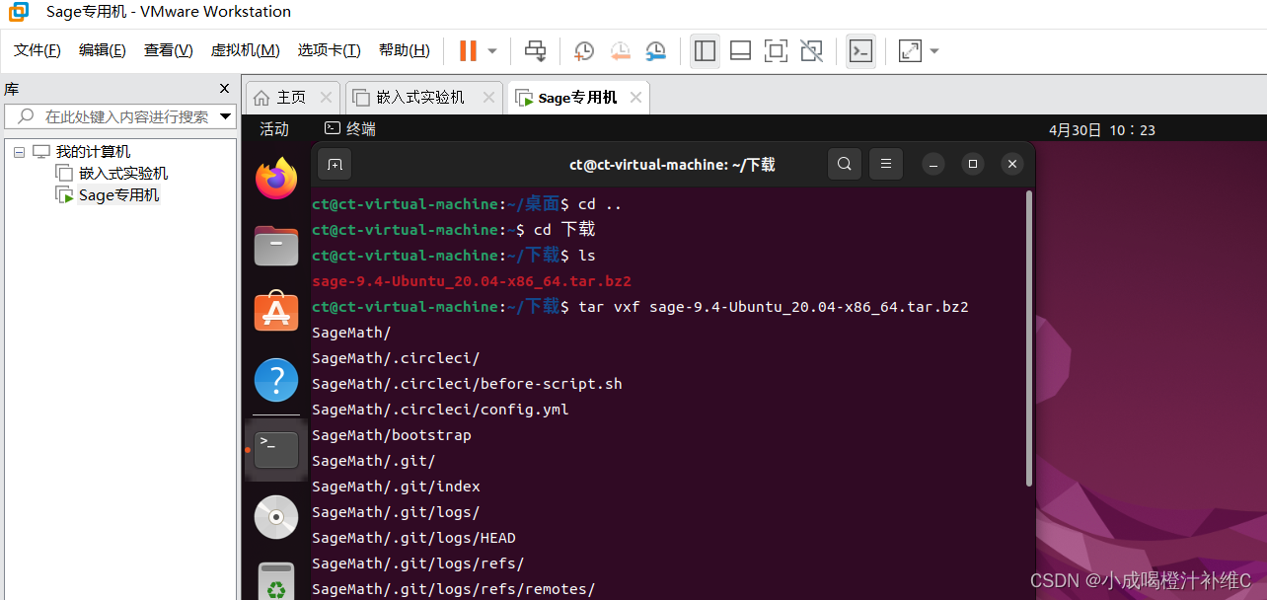Click the VMware Workstation title bar icon
1267x600 pixels.
click(x=19, y=12)
